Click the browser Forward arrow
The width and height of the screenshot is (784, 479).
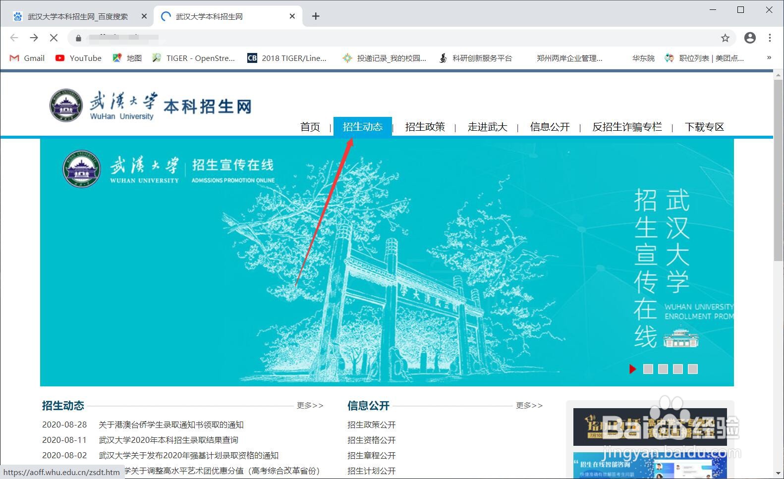coord(34,38)
